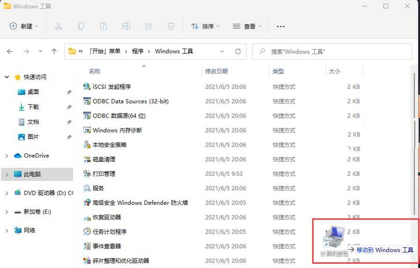Select 下载 in quick access
This screenshot has width=420, height=268.
[33, 107]
